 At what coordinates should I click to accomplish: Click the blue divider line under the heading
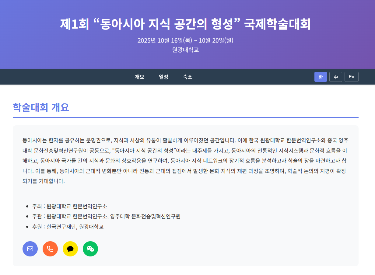[185, 117]
